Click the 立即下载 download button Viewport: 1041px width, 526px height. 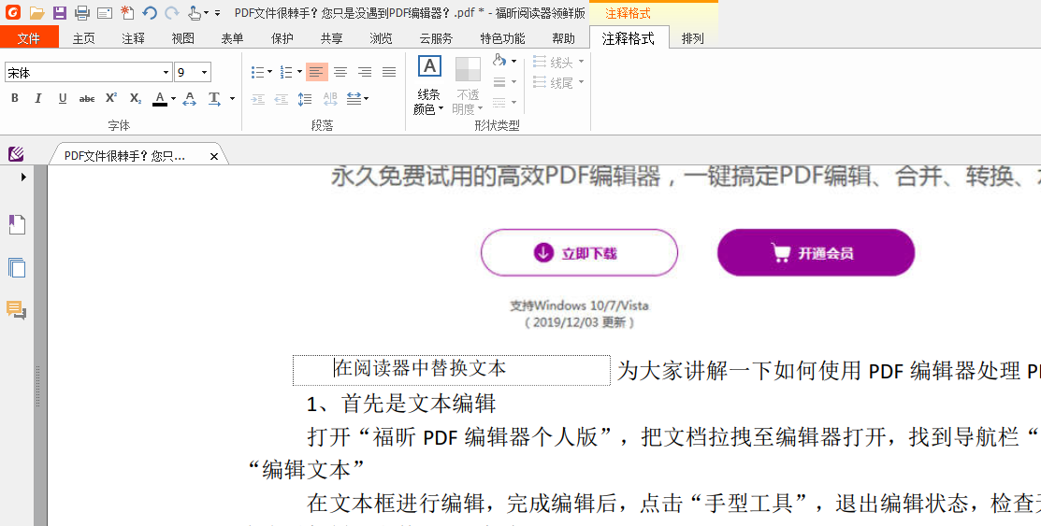pos(579,252)
